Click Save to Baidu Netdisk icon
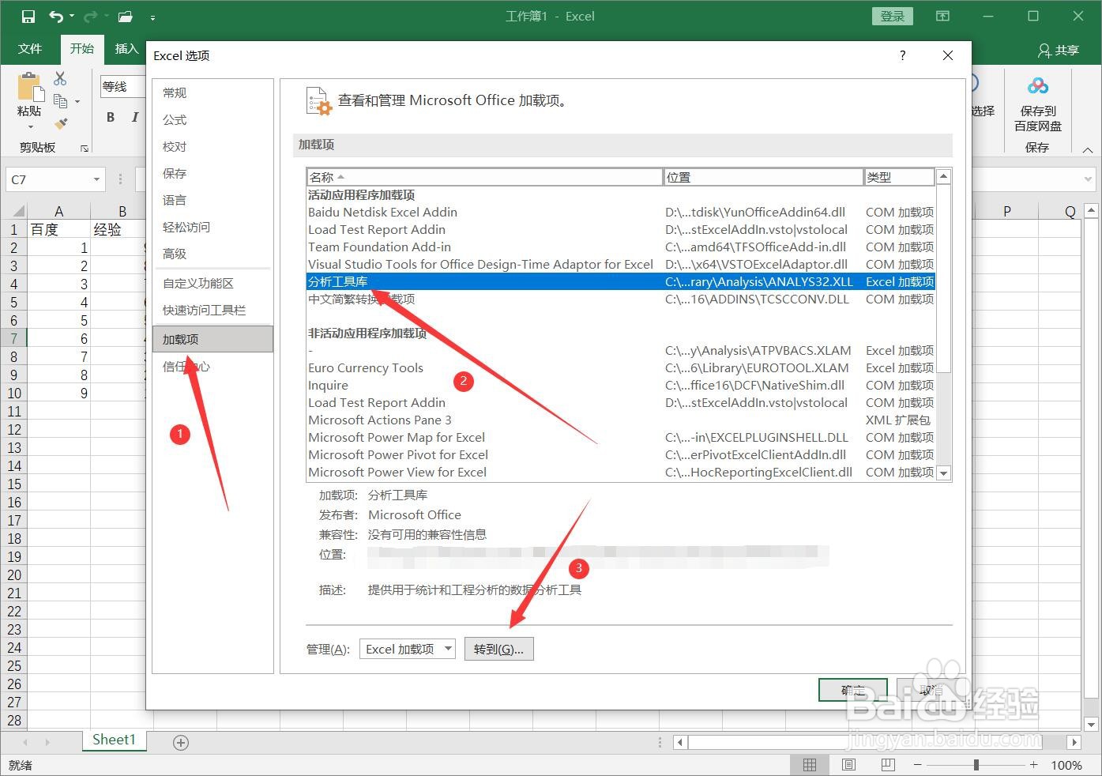 click(x=1037, y=85)
